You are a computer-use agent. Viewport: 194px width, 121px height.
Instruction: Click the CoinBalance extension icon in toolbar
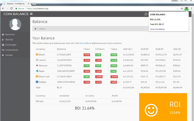(186, 9)
